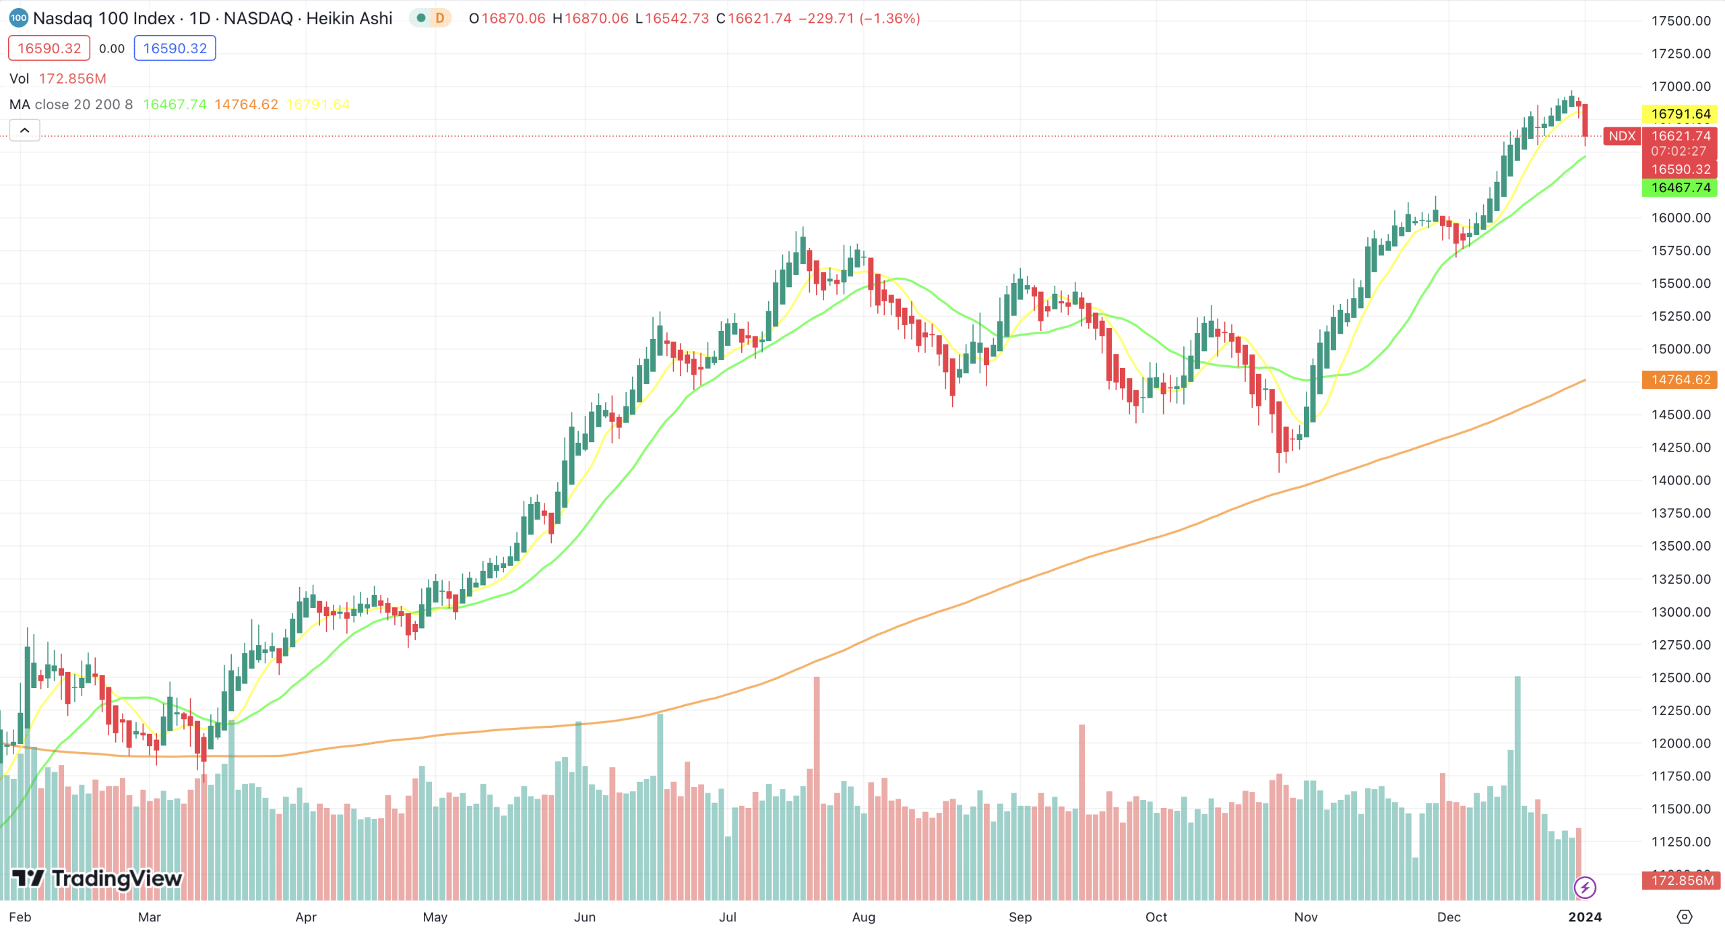Screen dimensions: 1725x928
Task: Click the change value −229.71 (−1.36%)
Action: click(859, 18)
